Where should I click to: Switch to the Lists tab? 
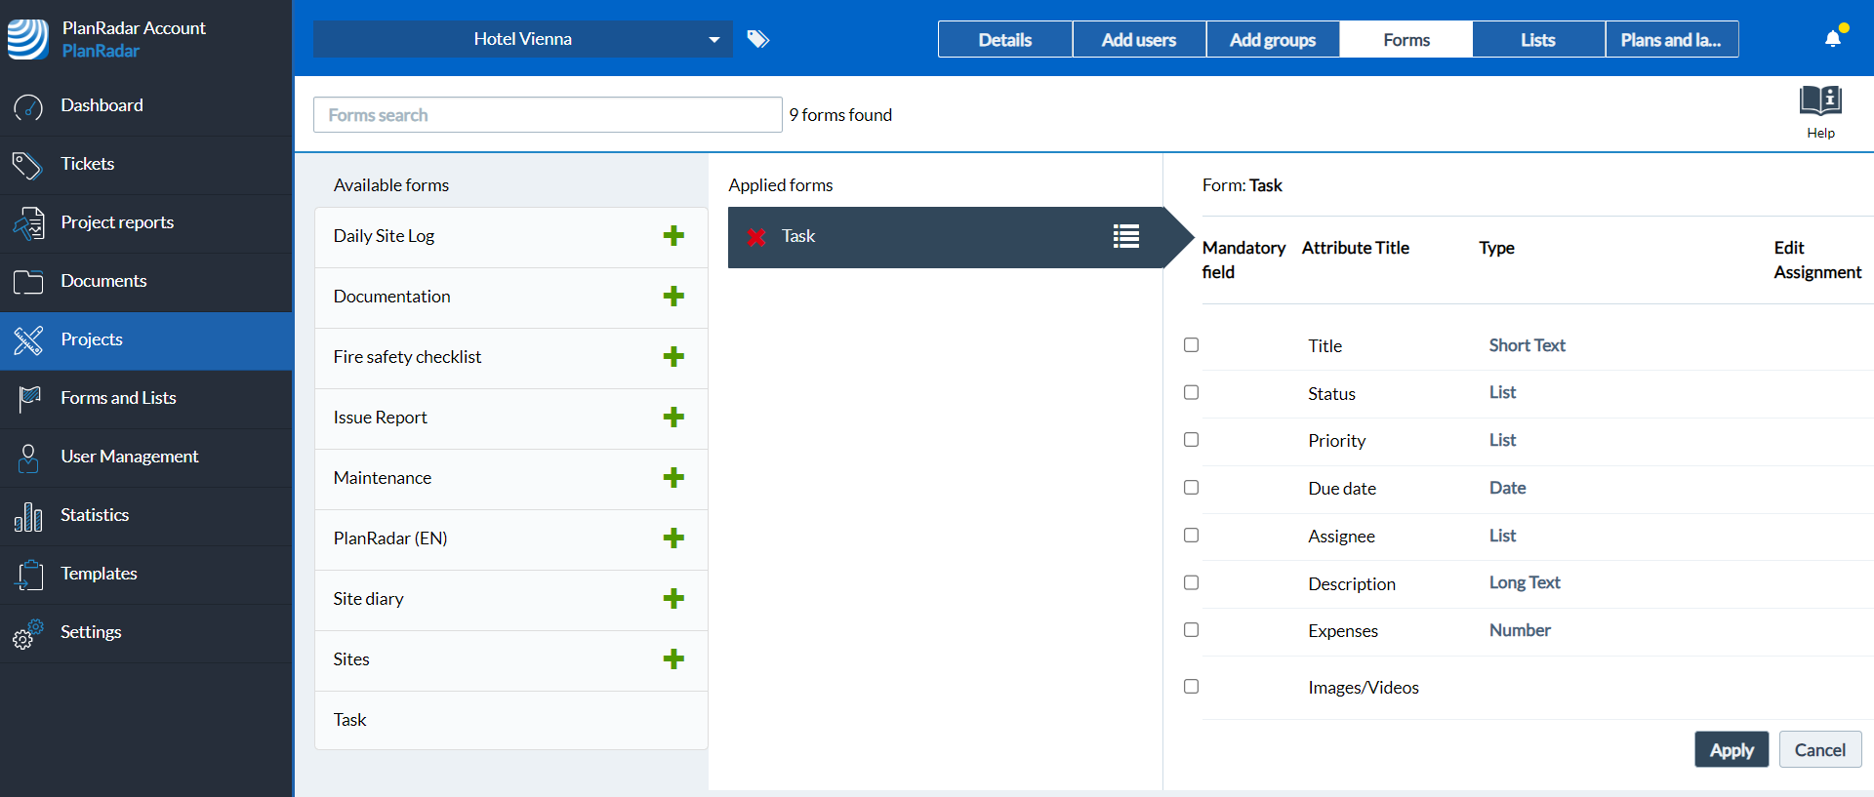[1538, 39]
